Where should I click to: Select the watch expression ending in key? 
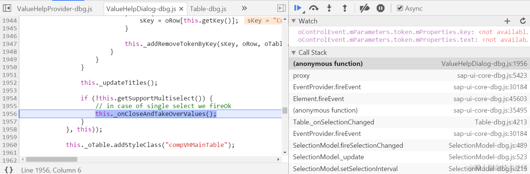(x=413, y=32)
